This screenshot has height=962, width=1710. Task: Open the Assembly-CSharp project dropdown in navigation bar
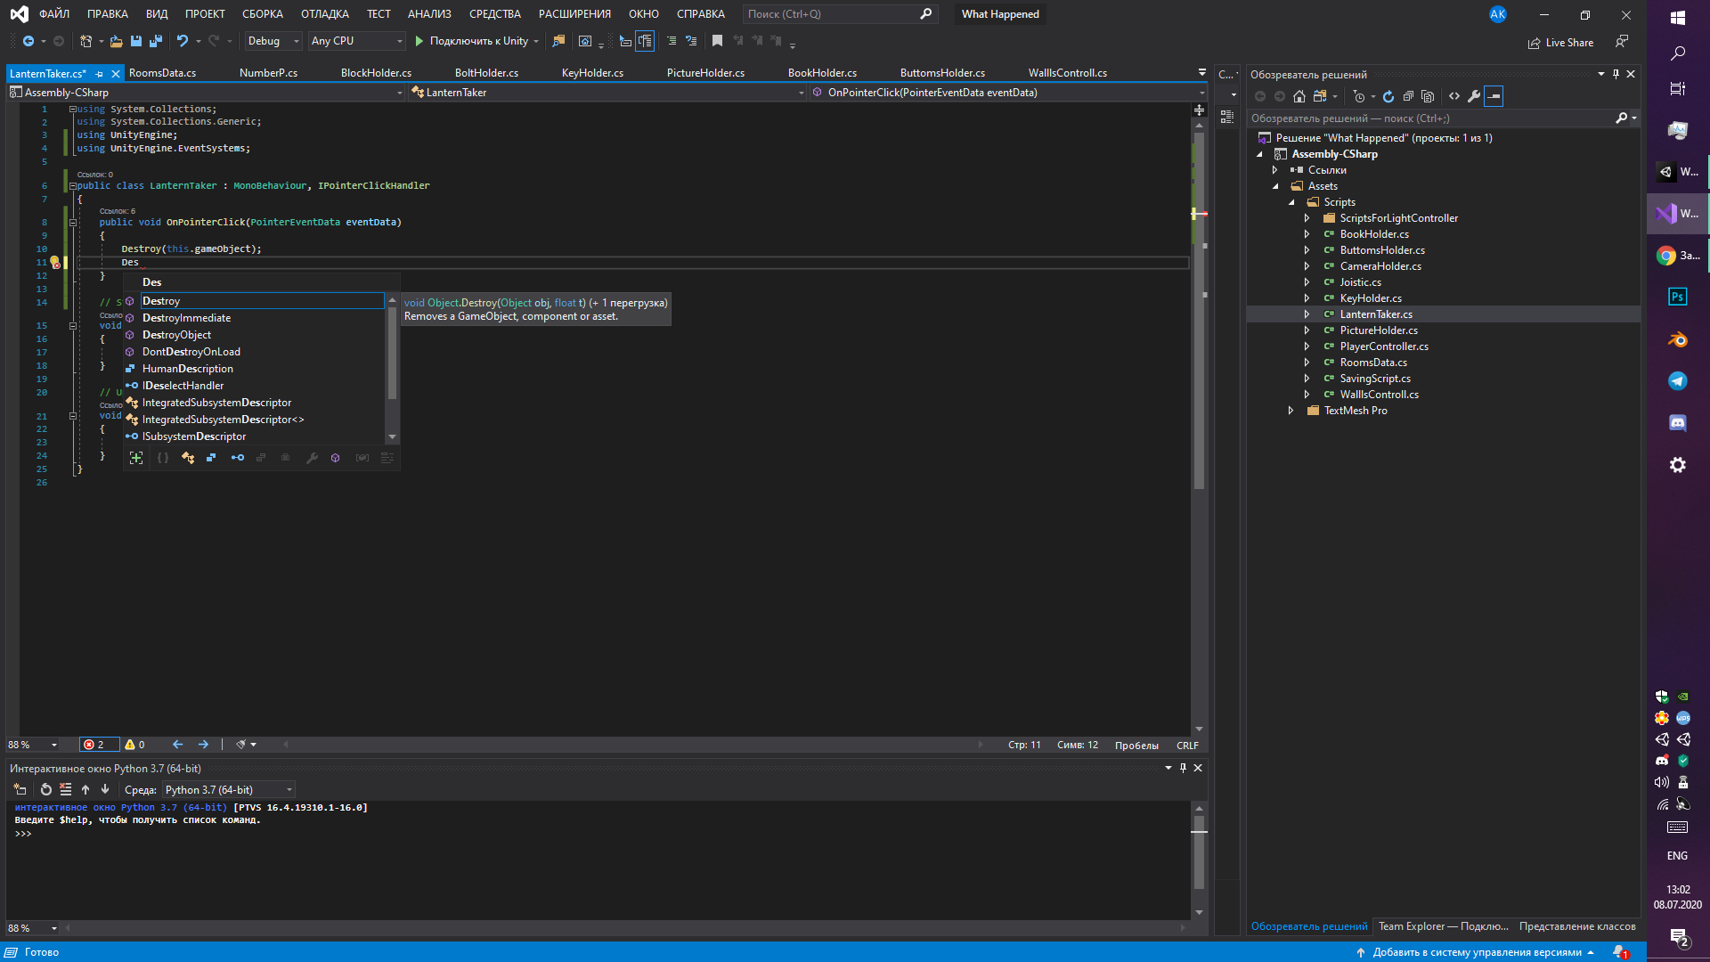(x=206, y=93)
